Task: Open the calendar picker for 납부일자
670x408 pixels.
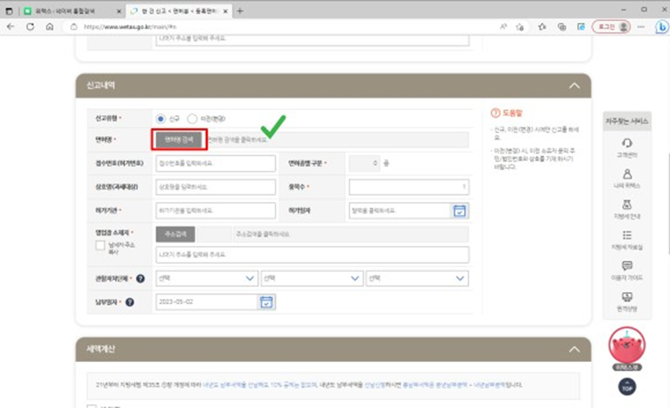Action: (x=266, y=302)
